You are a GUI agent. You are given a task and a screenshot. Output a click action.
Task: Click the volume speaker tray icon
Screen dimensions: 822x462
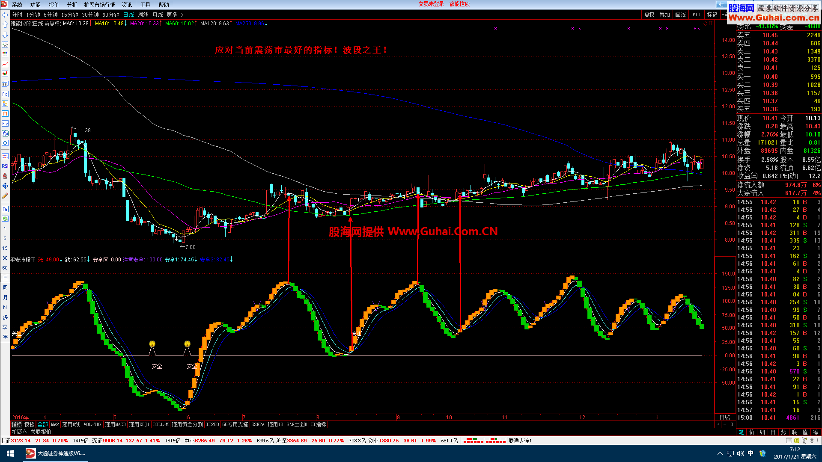[740, 453]
